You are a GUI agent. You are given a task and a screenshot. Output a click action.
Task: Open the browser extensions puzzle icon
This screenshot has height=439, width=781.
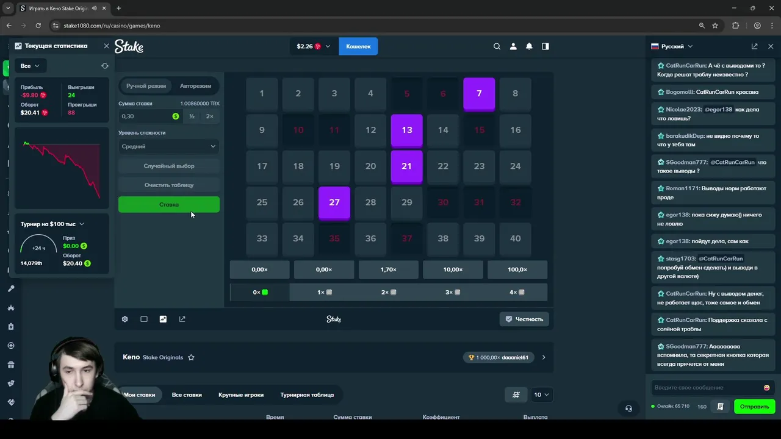click(x=735, y=26)
